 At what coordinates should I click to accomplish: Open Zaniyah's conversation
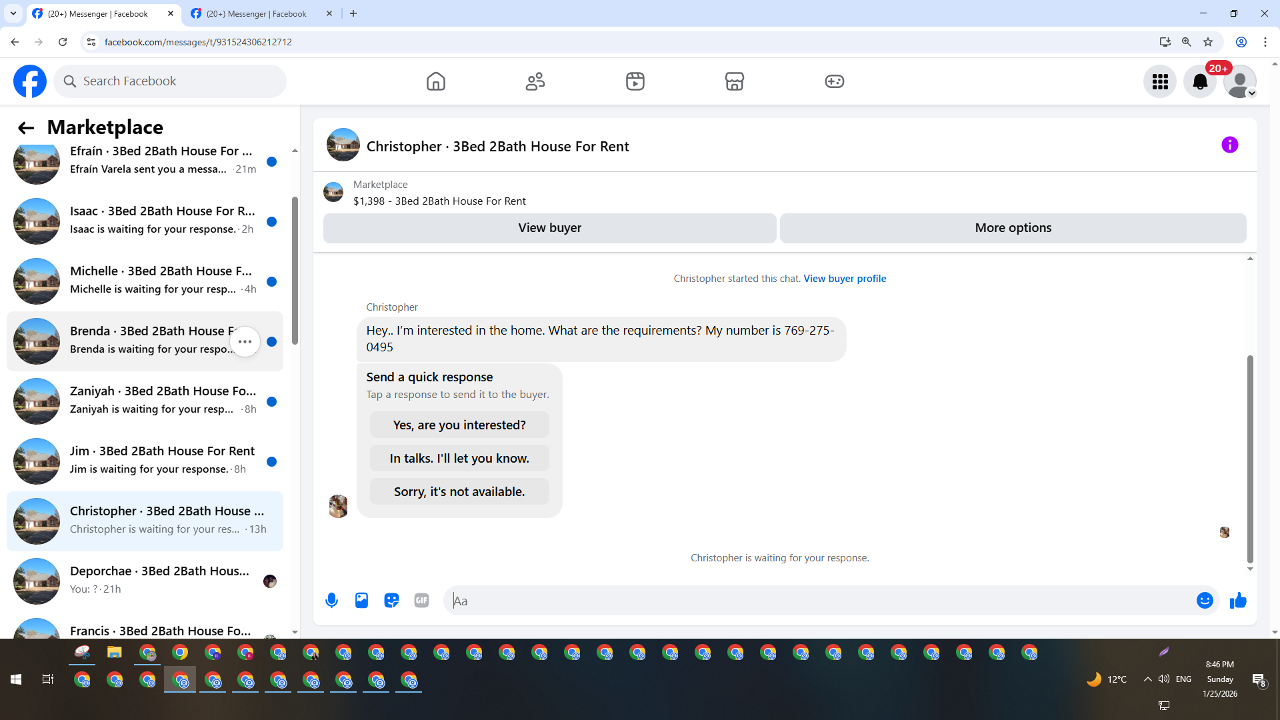145,401
